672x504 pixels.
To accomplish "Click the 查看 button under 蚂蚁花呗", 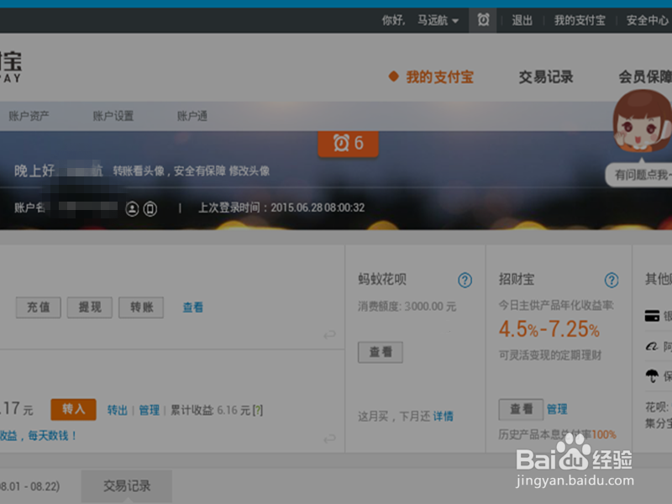I will pos(381,352).
